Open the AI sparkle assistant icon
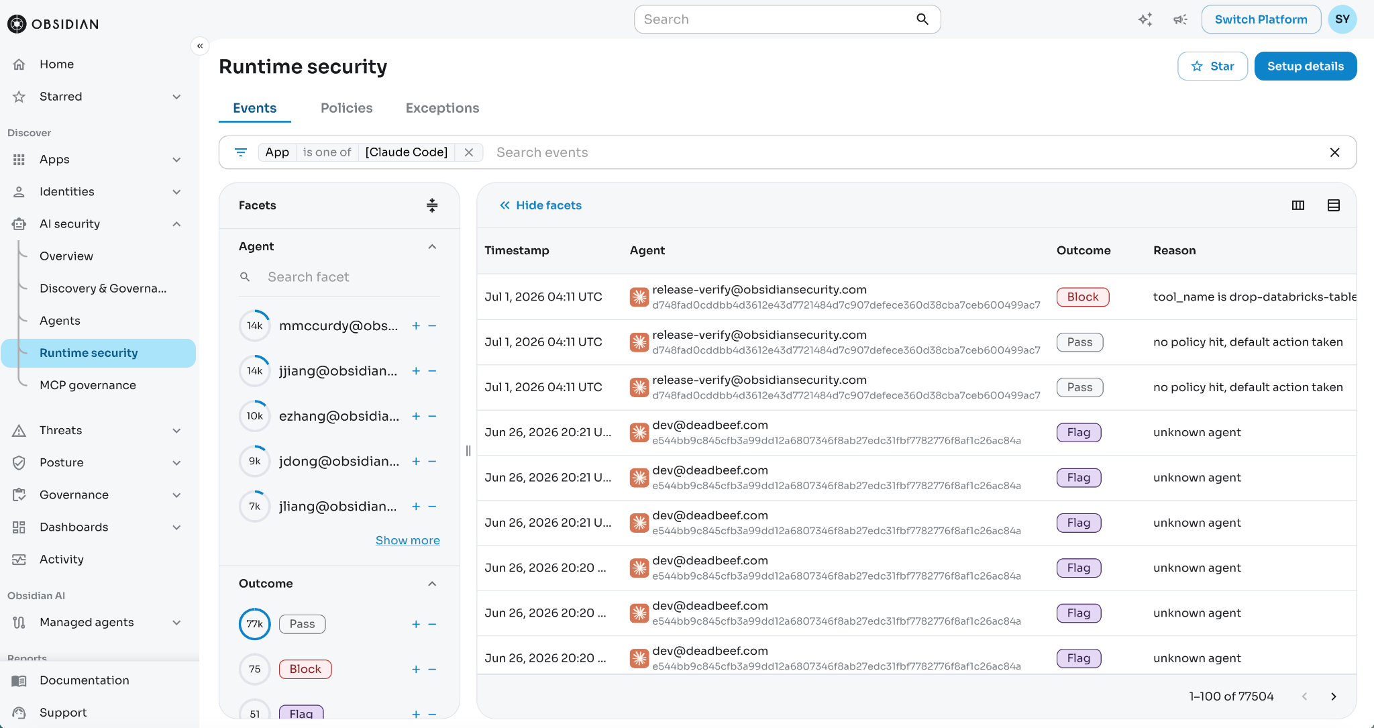Image resolution: width=1374 pixels, height=728 pixels. coord(1145,19)
